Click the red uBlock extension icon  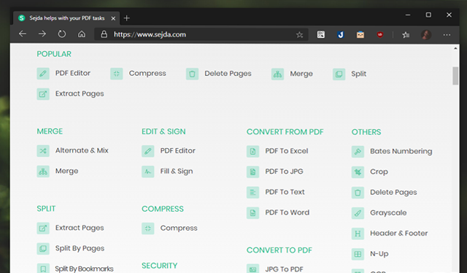pos(380,34)
